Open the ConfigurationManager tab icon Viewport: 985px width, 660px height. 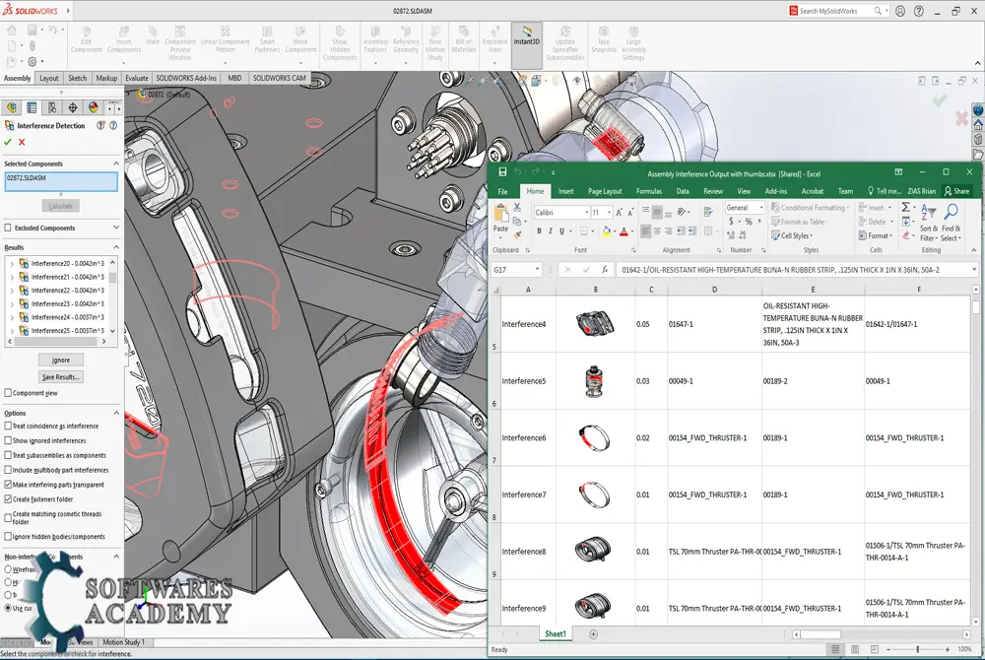[52, 107]
